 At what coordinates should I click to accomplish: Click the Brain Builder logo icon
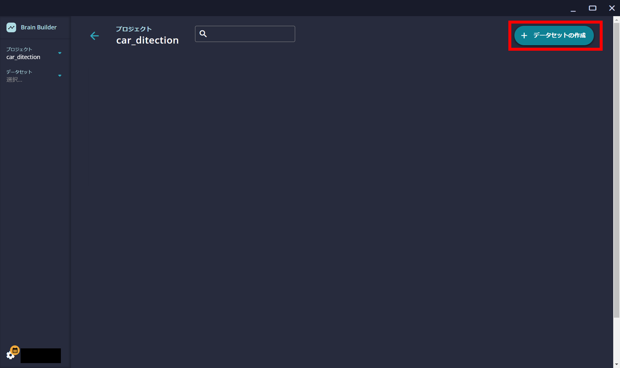tap(11, 27)
